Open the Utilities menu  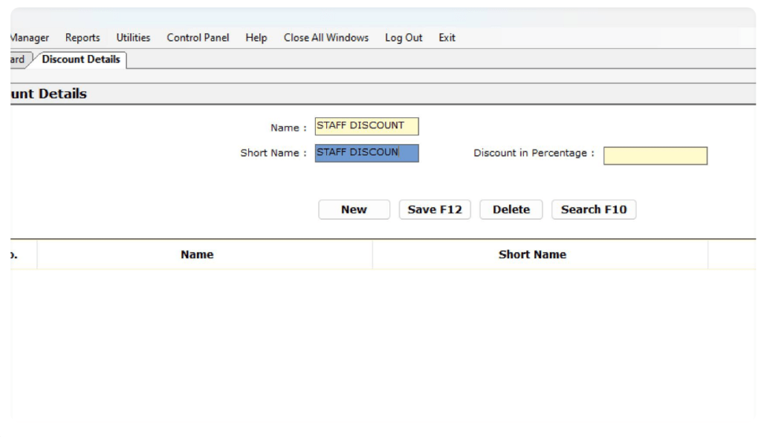tap(133, 38)
